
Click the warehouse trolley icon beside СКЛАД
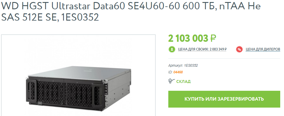tap(171, 81)
